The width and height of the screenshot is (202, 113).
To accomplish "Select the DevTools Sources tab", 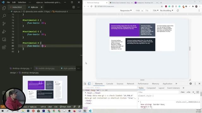I will 120,84.
